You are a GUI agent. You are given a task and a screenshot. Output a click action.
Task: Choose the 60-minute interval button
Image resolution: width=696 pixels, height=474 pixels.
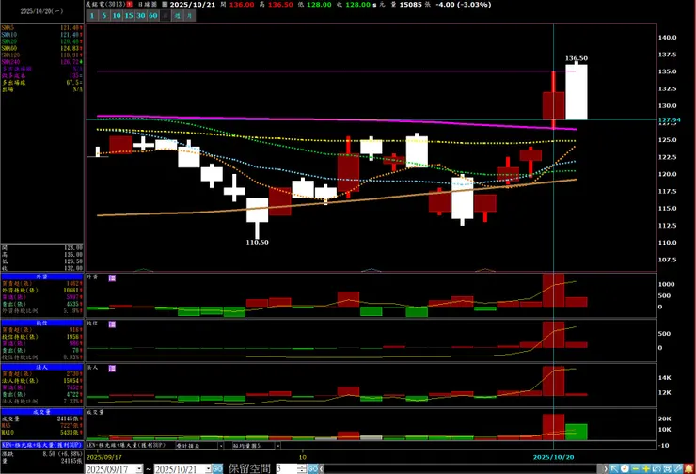click(x=153, y=16)
